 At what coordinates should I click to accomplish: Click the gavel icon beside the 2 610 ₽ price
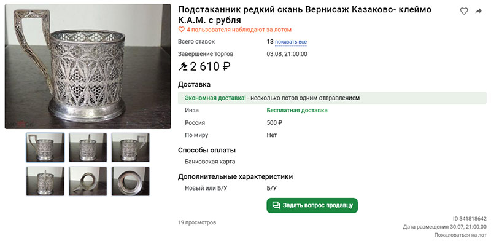tap(182, 66)
